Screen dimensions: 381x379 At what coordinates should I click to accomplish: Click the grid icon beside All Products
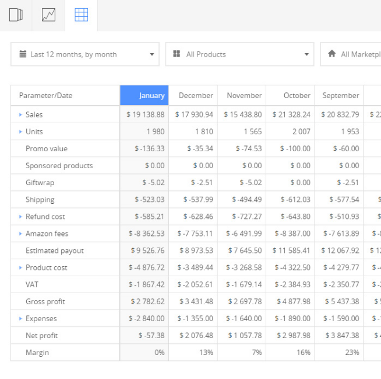177,54
